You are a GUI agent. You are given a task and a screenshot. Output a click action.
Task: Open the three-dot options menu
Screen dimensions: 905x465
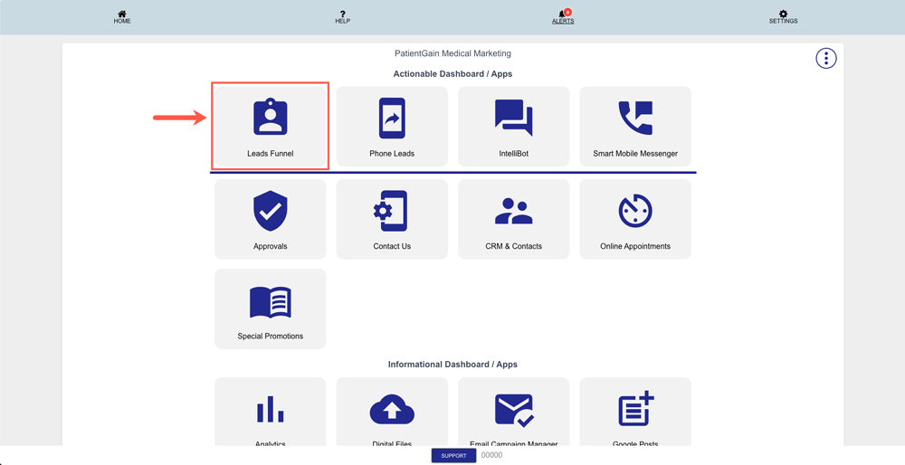coord(826,58)
